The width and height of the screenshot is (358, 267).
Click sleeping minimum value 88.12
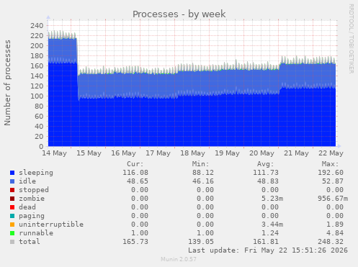203,173
